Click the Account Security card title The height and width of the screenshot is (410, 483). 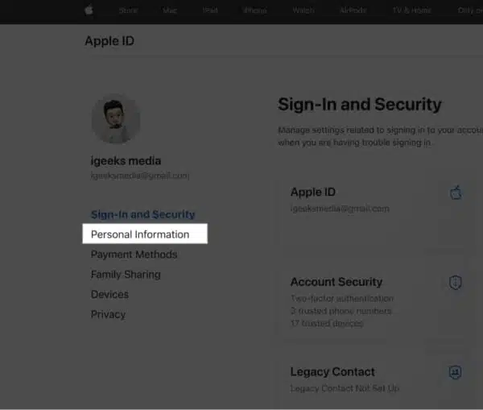click(336, 282)
